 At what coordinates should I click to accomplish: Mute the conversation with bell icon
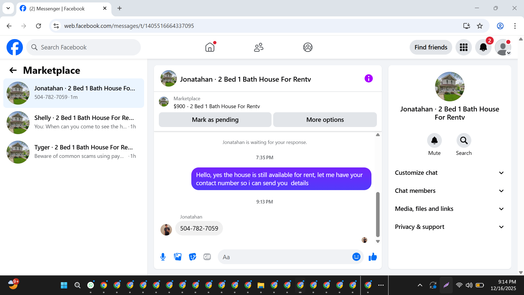[x=434, y=140]
